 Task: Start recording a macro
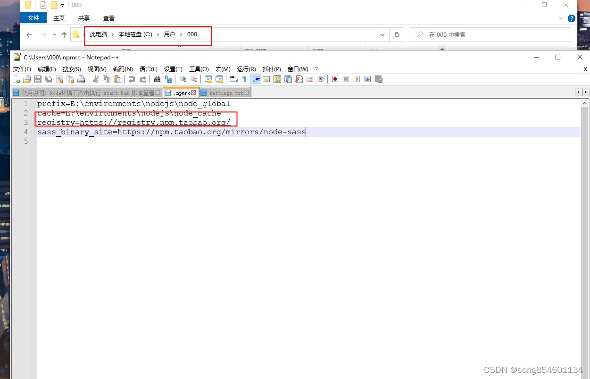pos(335,79)
